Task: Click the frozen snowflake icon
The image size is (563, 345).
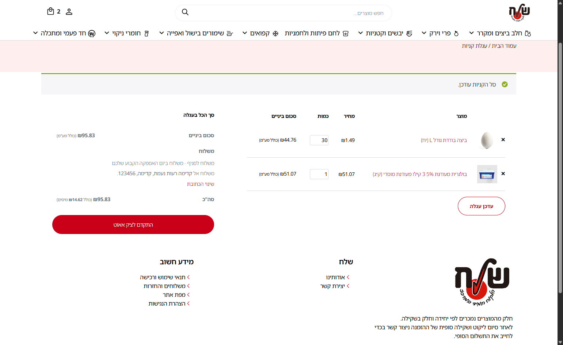Action: point(275,33)
